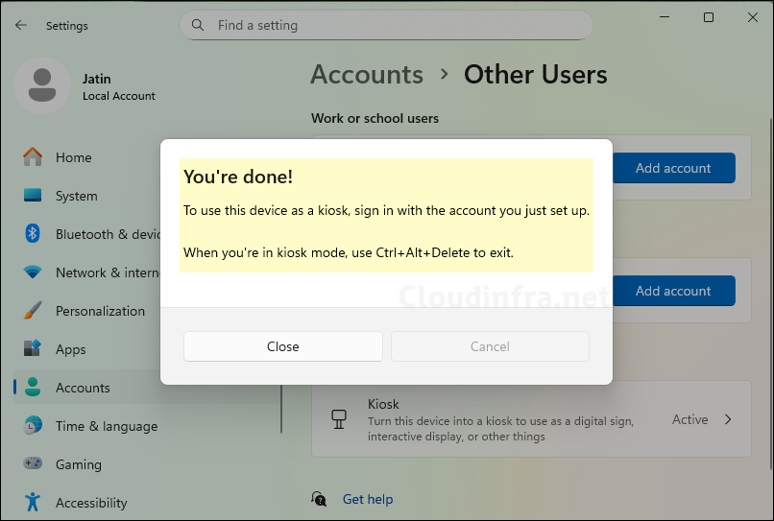Click the System monitor icon
The height and width of the screenshot is (521, 774).
pyautogui.click(x=33, y=196)
